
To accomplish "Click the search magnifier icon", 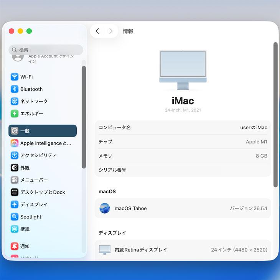I will pyautogui.click(x=15, y=50).
